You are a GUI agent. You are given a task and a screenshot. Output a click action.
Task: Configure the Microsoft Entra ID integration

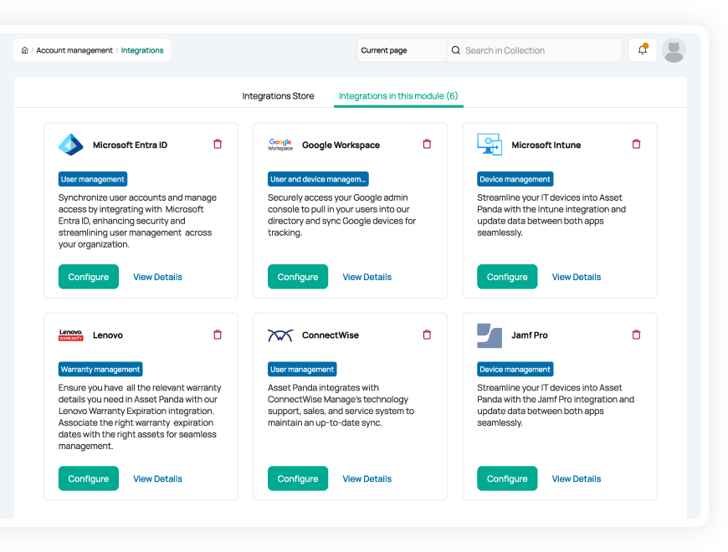click(x=89, y=277)
